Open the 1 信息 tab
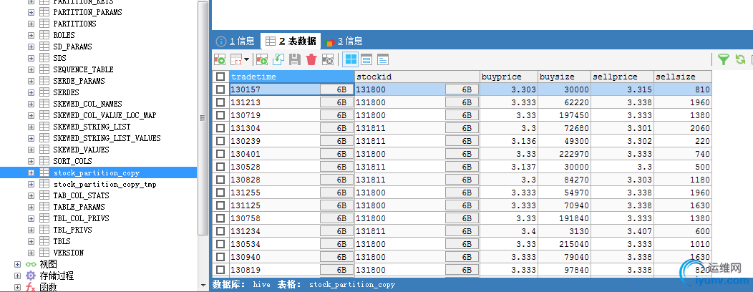Viewport: 753px width, 292px height. (235, 42)
